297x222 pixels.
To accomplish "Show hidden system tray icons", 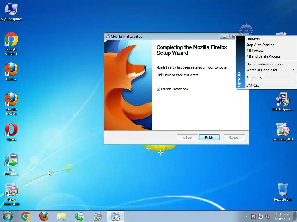I will 247,217.
